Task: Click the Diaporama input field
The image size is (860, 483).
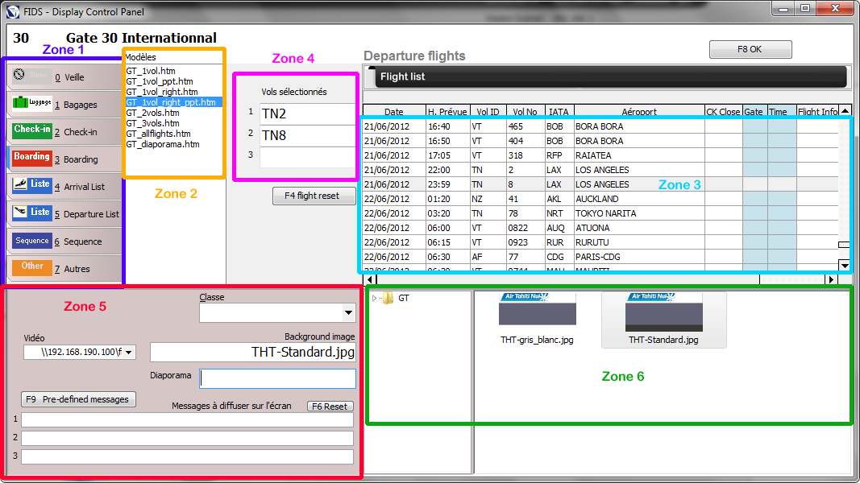Action: click(278, 378)
